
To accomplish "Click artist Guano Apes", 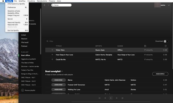I will point(100,50).
